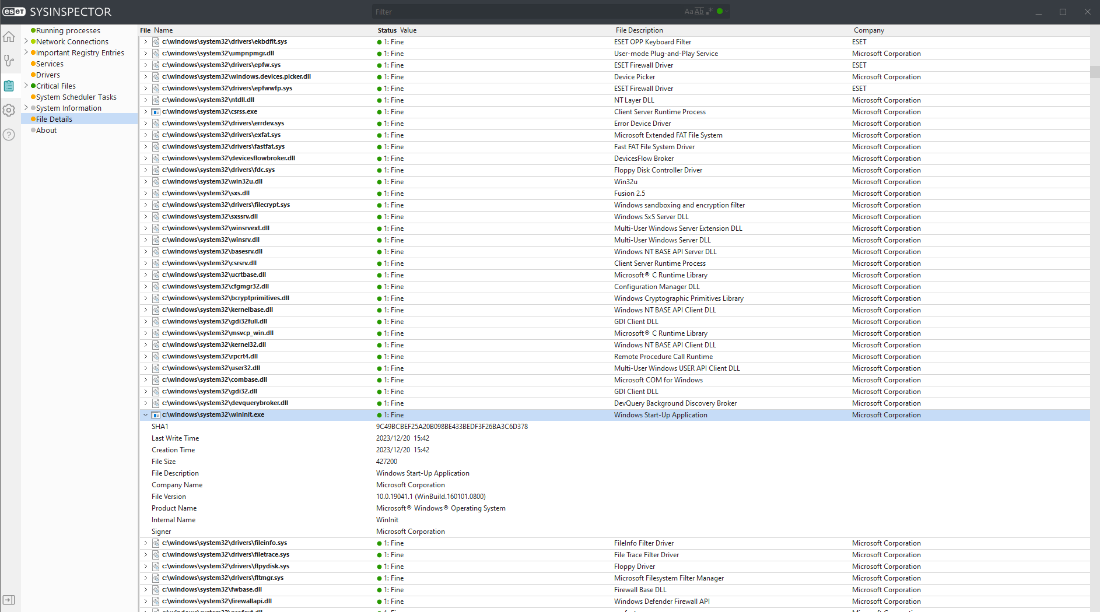Select File Version 10.0.19041.1 value
The image size is (1100, 612).
[x=431, y=497]
